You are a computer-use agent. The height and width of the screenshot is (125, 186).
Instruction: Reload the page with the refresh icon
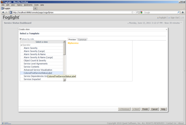pos(137,12)
